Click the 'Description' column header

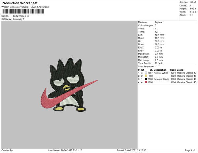[160, 70]
